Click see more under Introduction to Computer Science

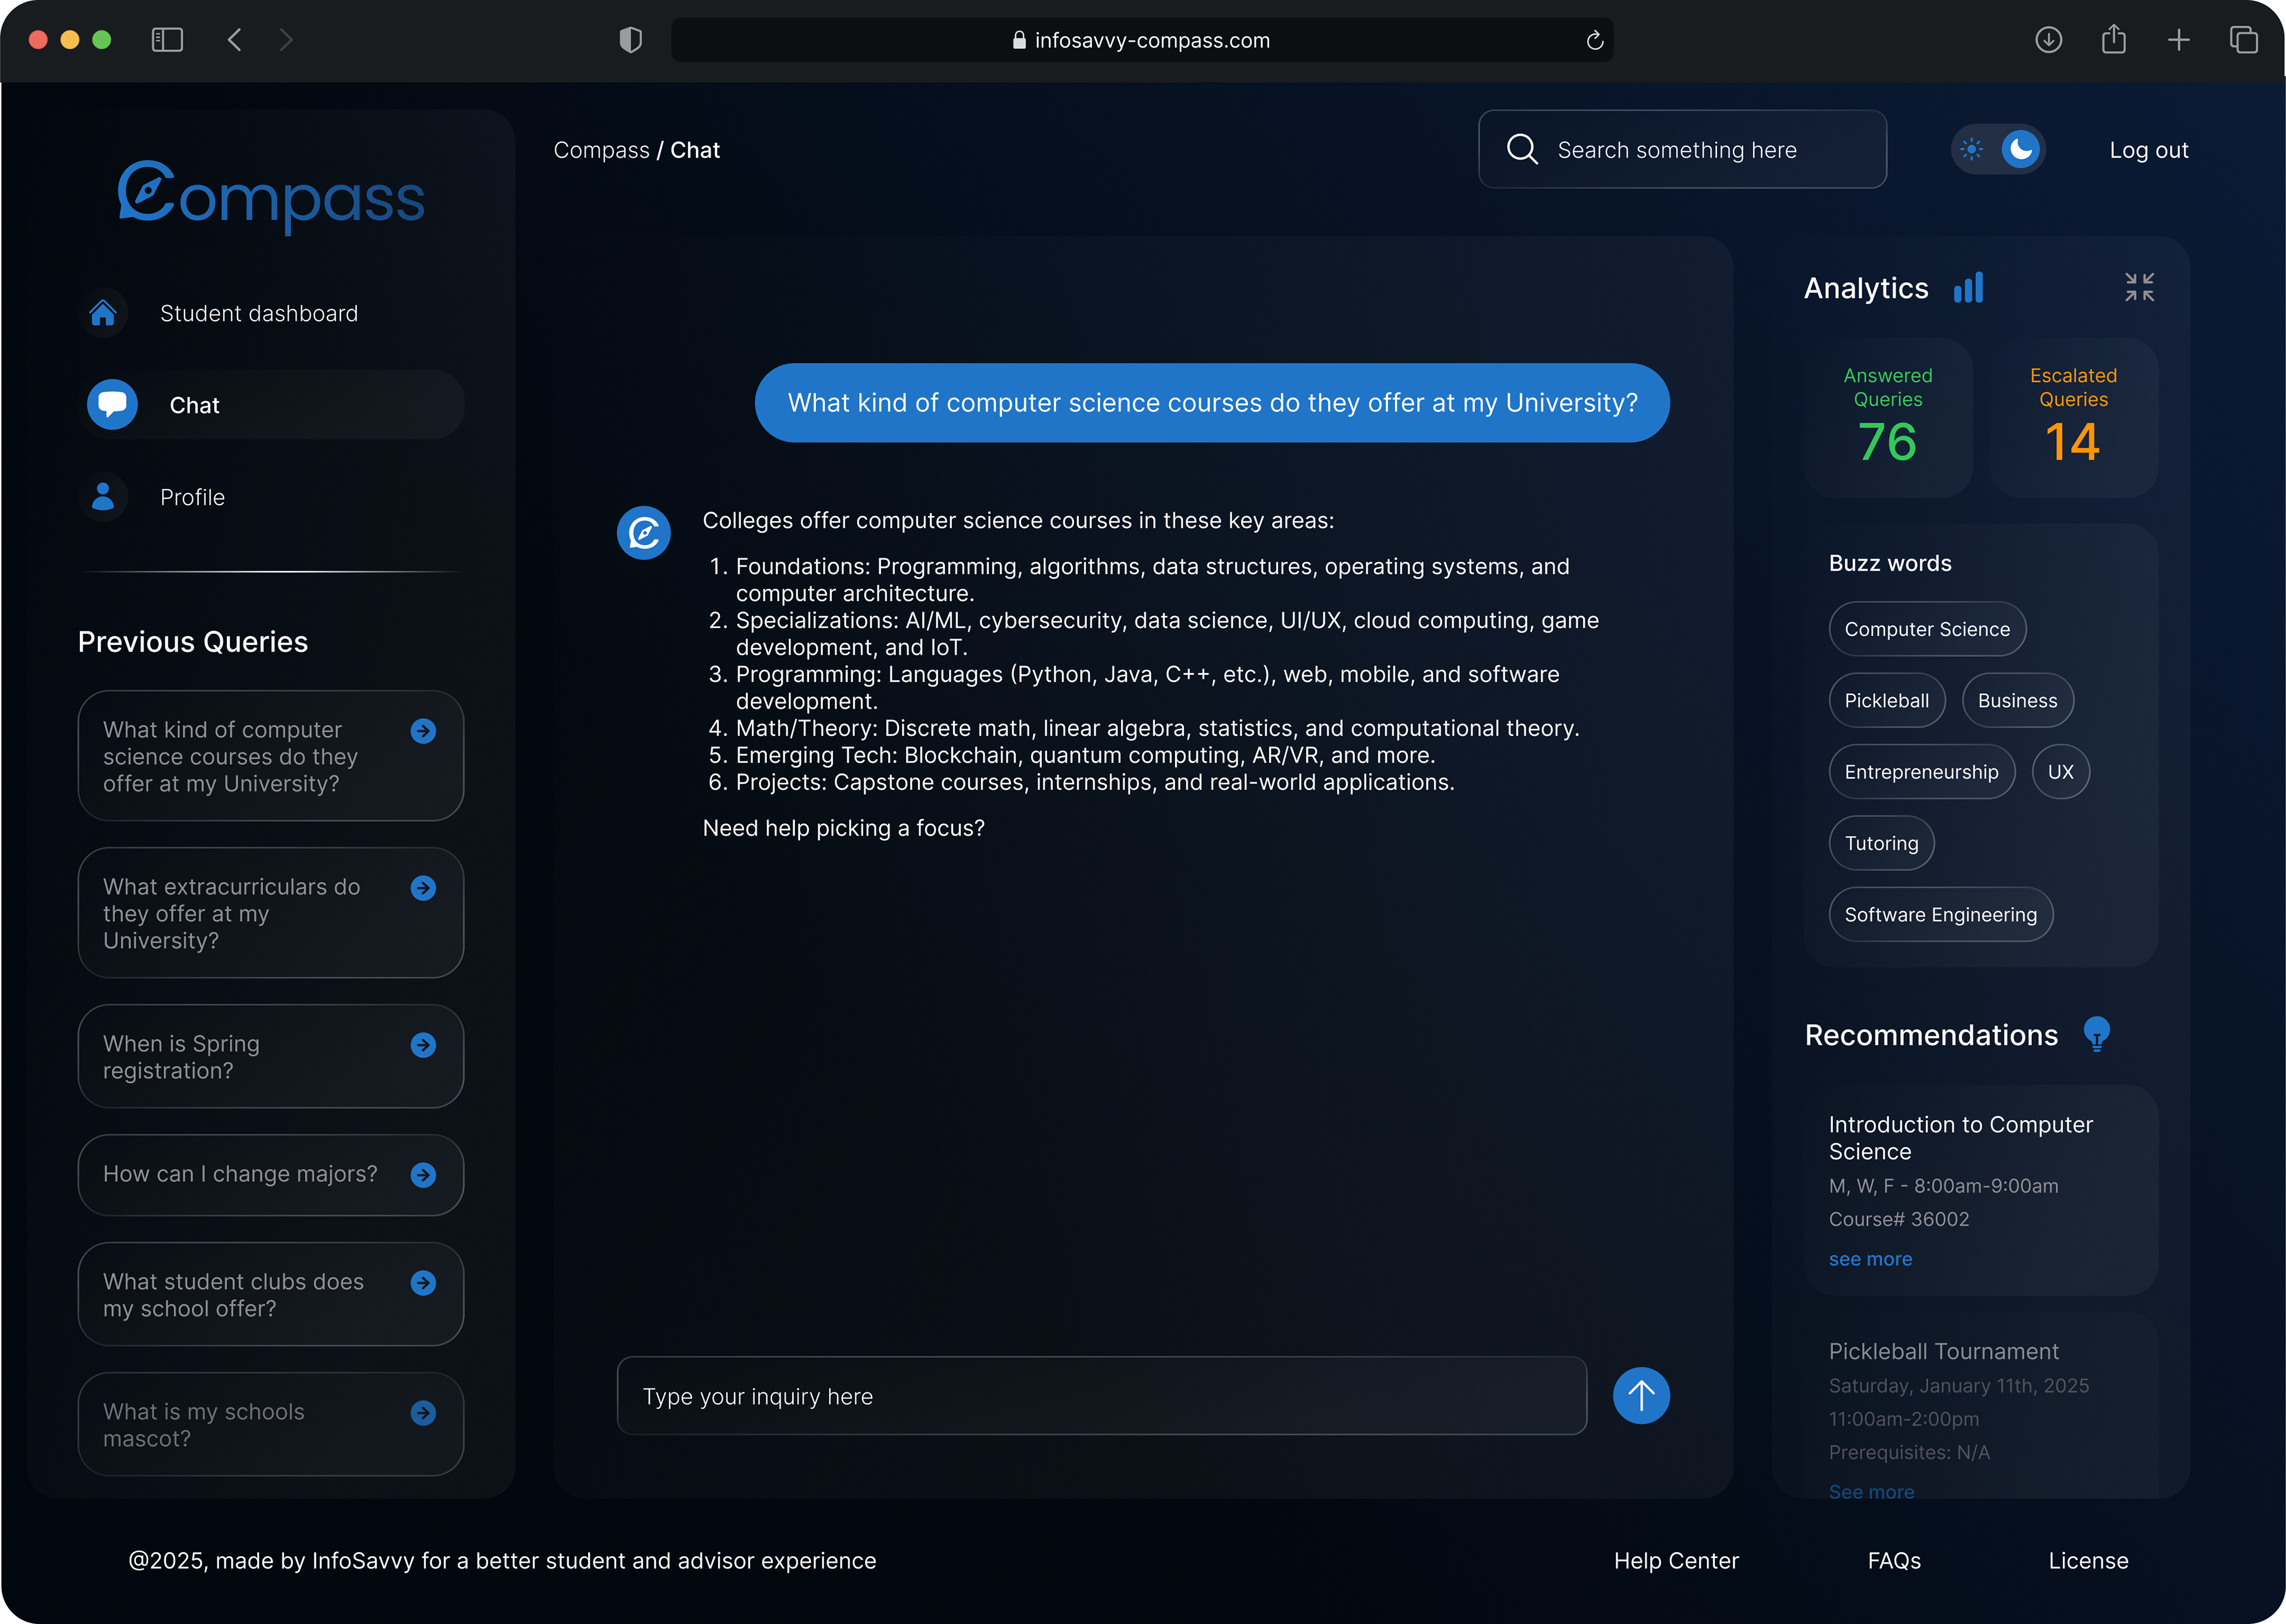click(x=1870, y=1259)
